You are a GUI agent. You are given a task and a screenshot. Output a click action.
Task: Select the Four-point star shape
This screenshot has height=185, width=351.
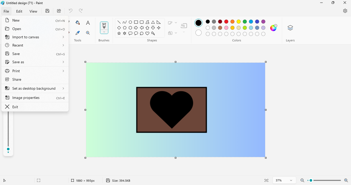[159, 28]
